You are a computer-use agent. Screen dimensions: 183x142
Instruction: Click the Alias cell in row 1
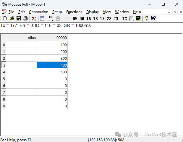pyautogui.click(x=22, y=51)
